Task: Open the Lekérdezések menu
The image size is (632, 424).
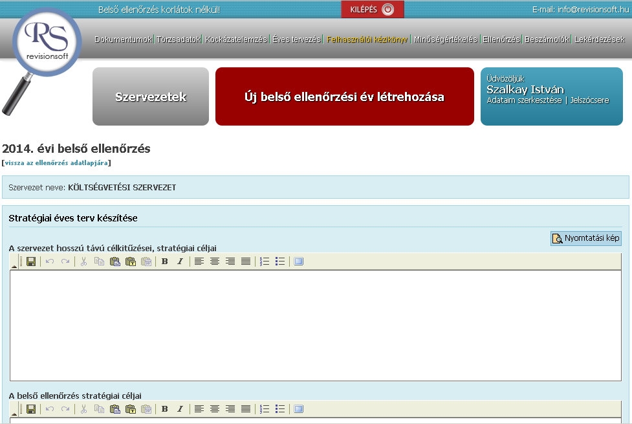Action: click(x=600, y=39)
